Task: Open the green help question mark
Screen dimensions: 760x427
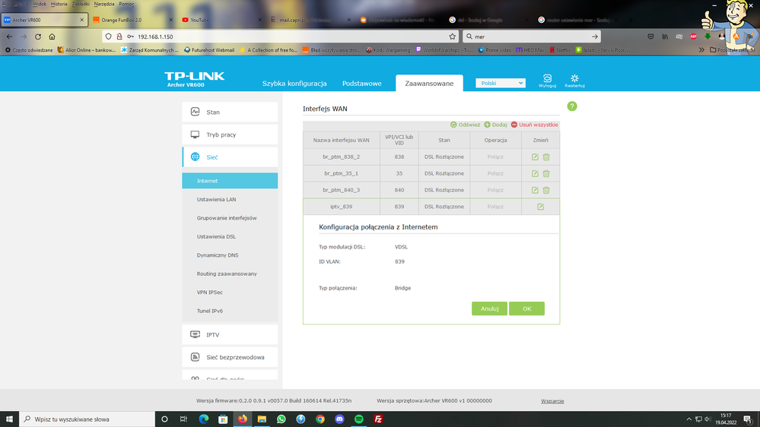Action: coord(571,106)
